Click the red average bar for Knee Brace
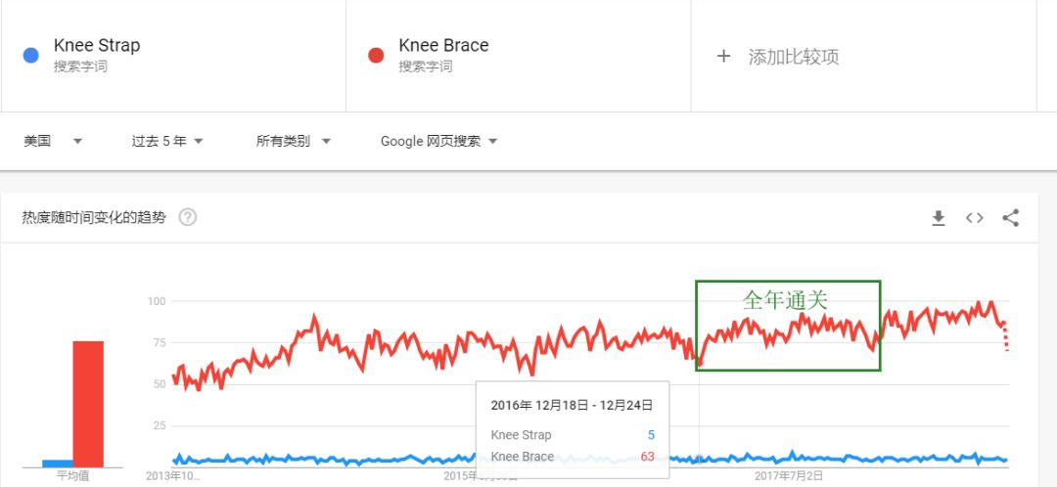Screen dimensions: 1057x487 pyautogui.click(x=88, y=404)
